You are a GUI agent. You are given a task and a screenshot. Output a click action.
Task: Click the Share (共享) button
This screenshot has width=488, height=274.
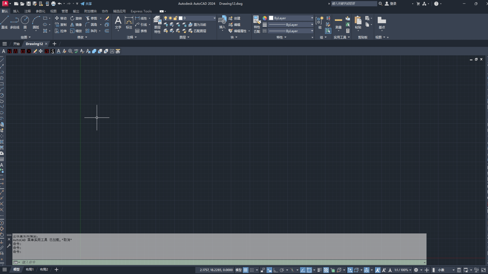(x=86, y=4)
